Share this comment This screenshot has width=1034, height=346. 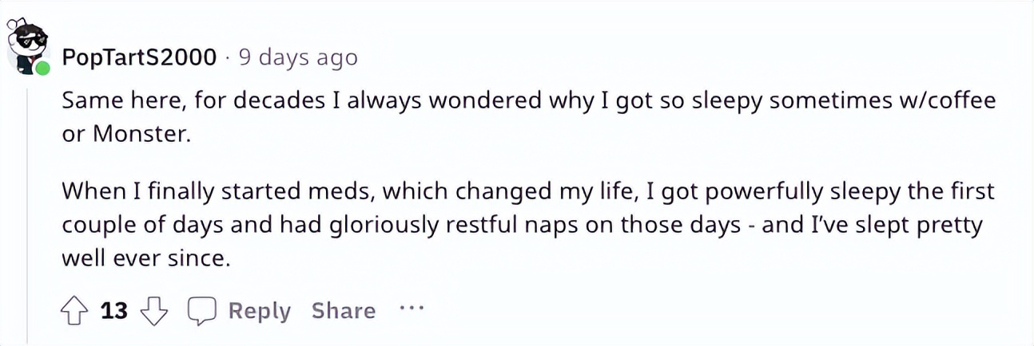click(344, 310)
